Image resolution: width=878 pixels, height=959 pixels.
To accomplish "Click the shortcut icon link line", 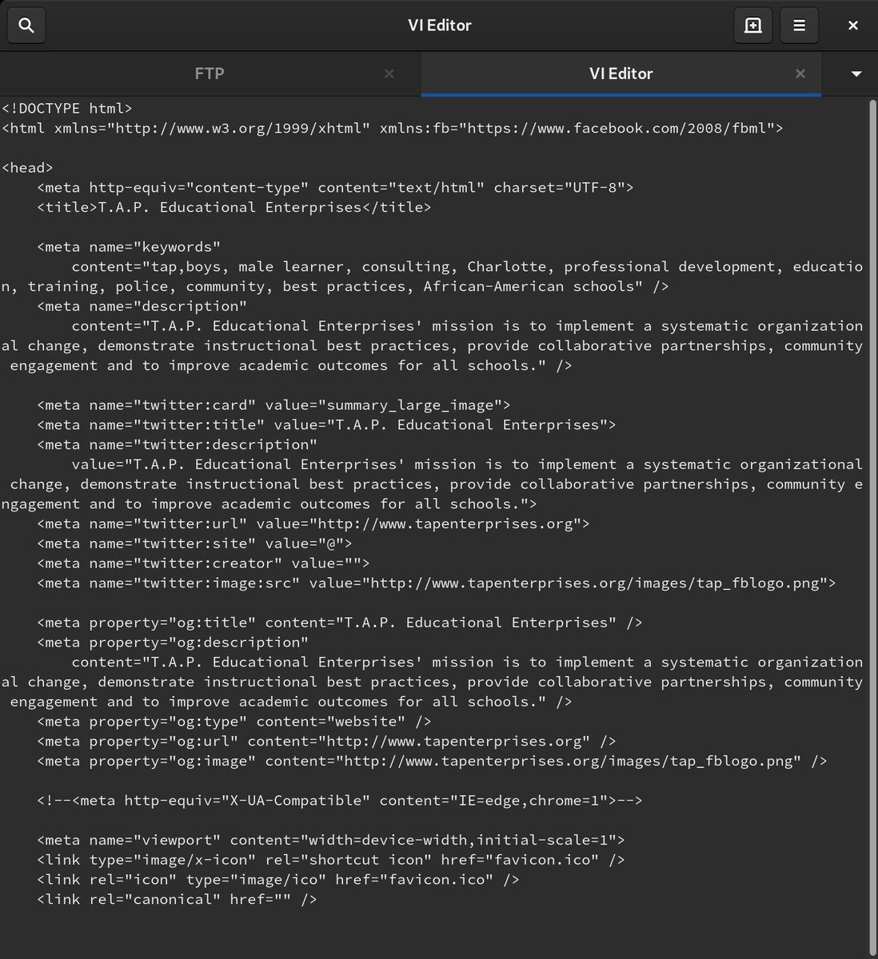I will click(x=331, y=860).
